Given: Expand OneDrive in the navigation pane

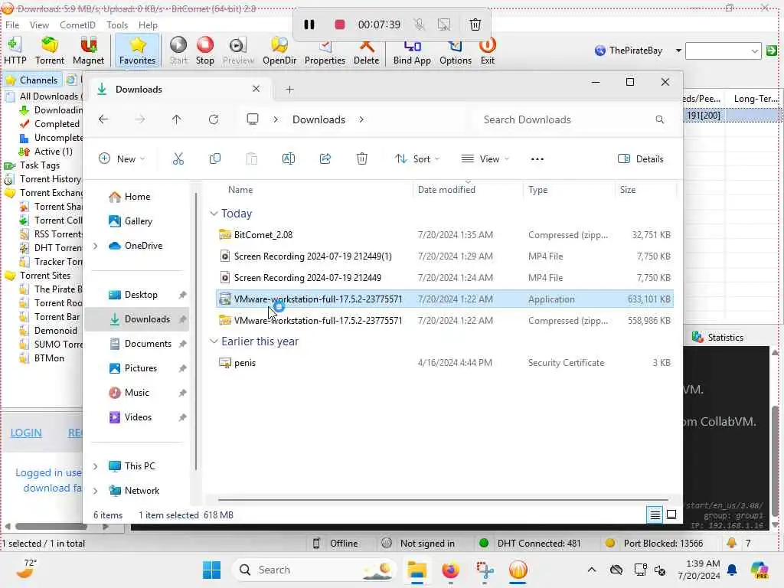Looking at the screenshot, I should click(x=96, y=246).
